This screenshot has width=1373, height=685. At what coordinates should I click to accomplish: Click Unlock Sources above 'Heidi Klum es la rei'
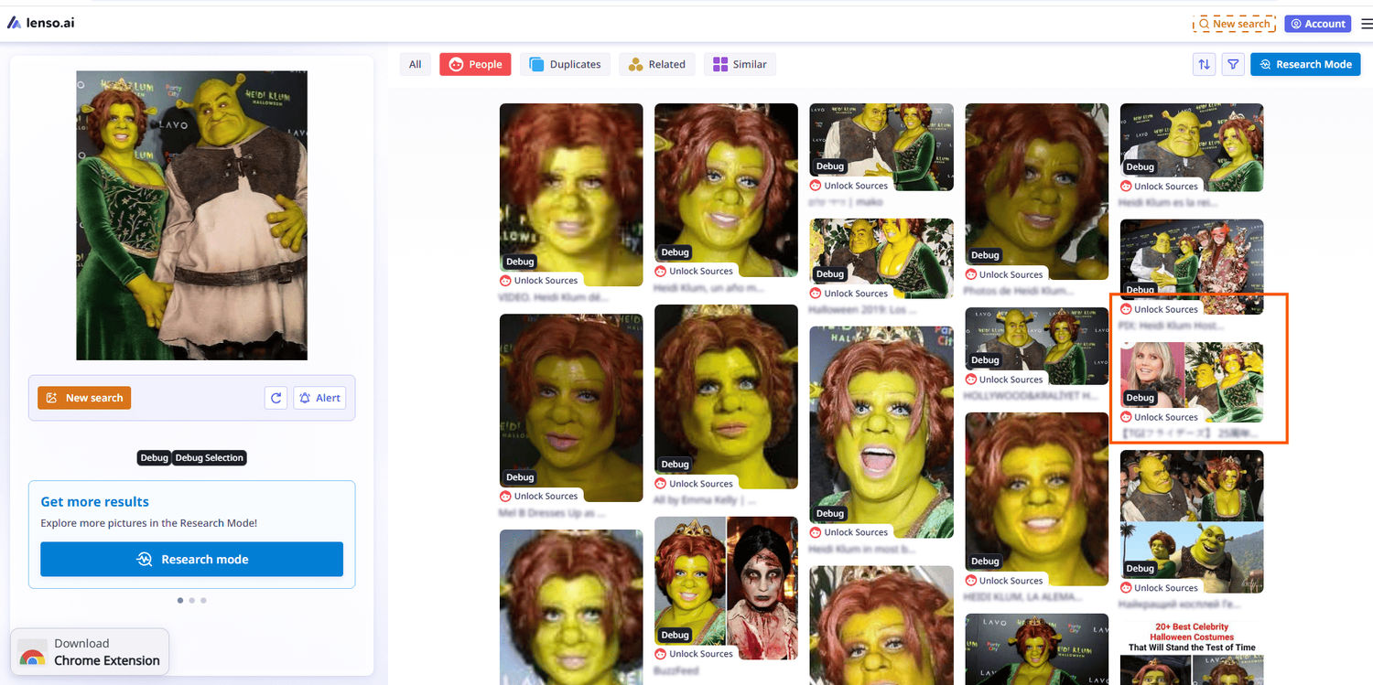(x=1160, y=187)
